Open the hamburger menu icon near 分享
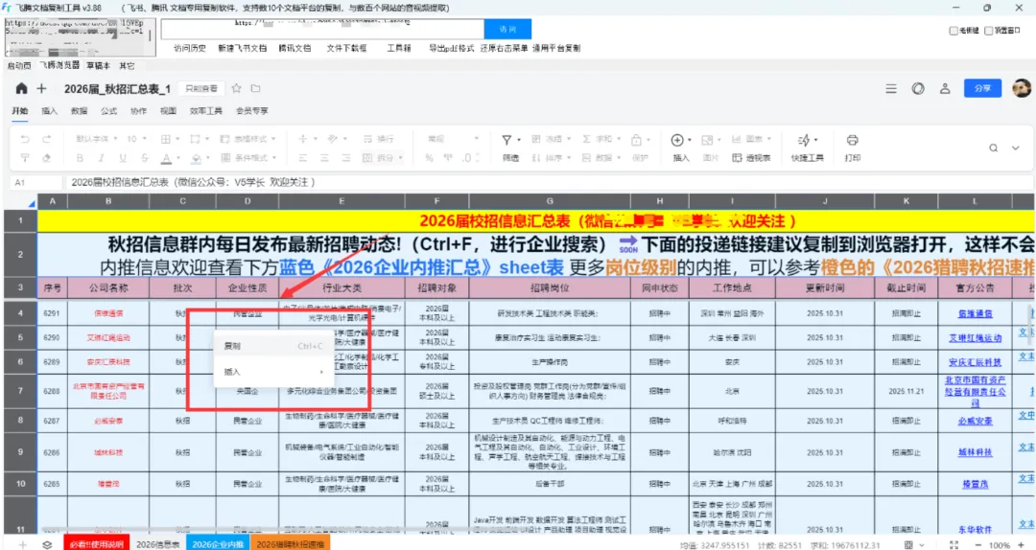 coord(891,88)
